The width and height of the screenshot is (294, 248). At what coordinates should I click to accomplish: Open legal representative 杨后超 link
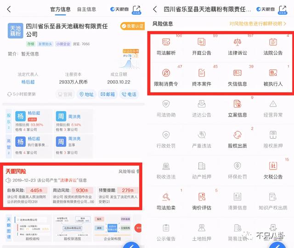click(28, 82)
